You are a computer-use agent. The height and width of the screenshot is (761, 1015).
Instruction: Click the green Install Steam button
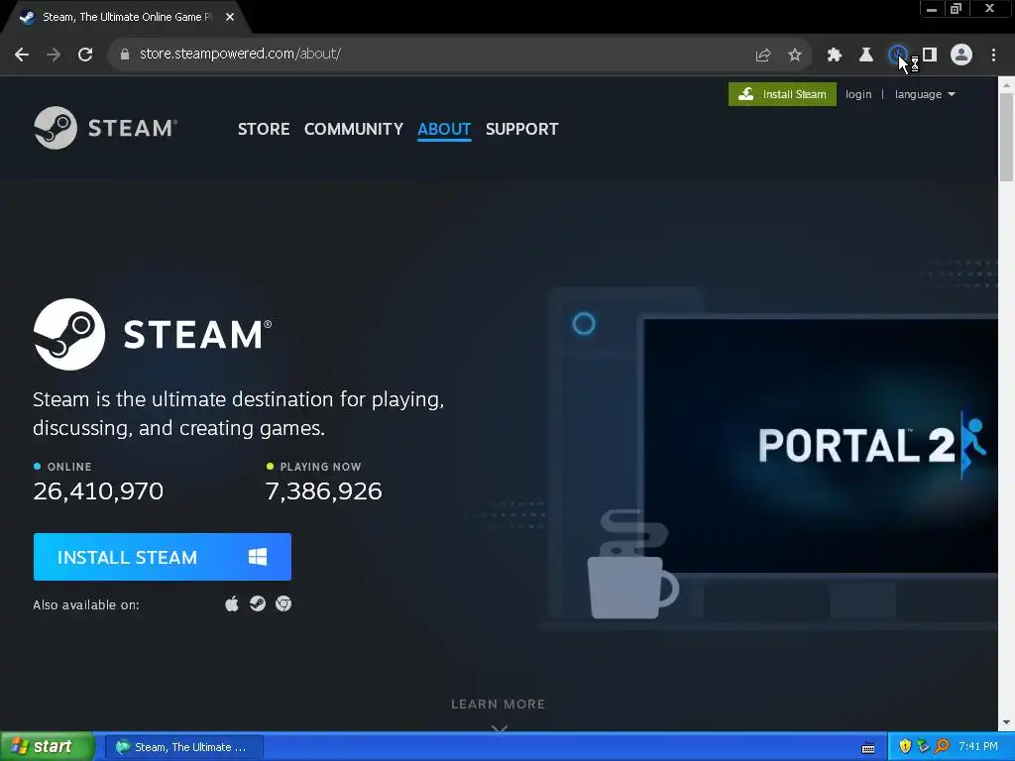pyautogui.click(x=782, y=94)
